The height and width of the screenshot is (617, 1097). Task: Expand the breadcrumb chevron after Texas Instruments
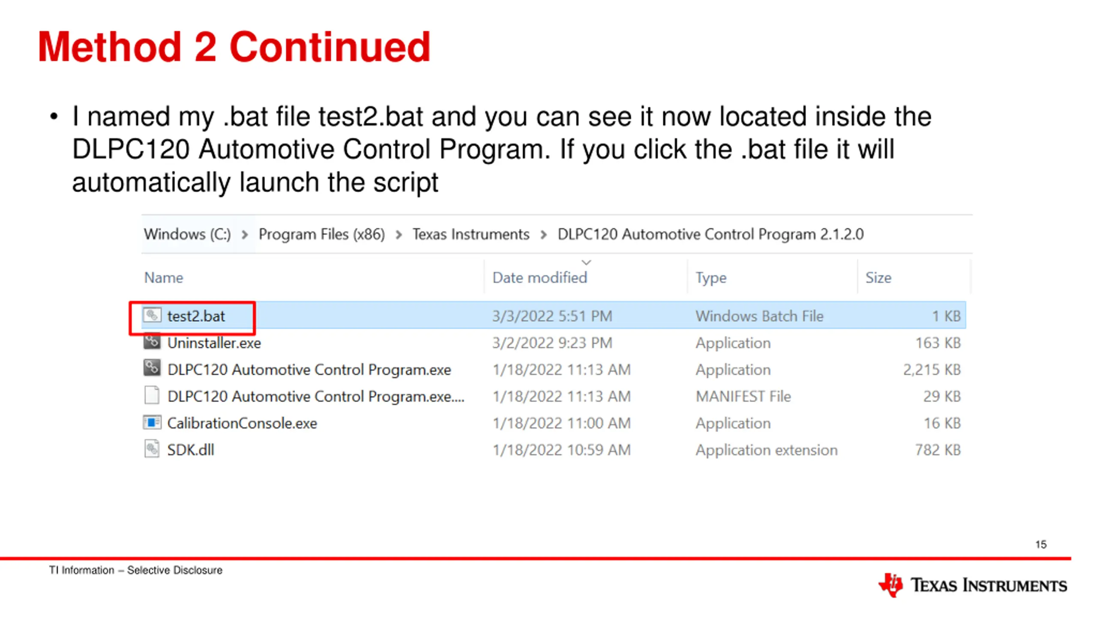point(544,235)
